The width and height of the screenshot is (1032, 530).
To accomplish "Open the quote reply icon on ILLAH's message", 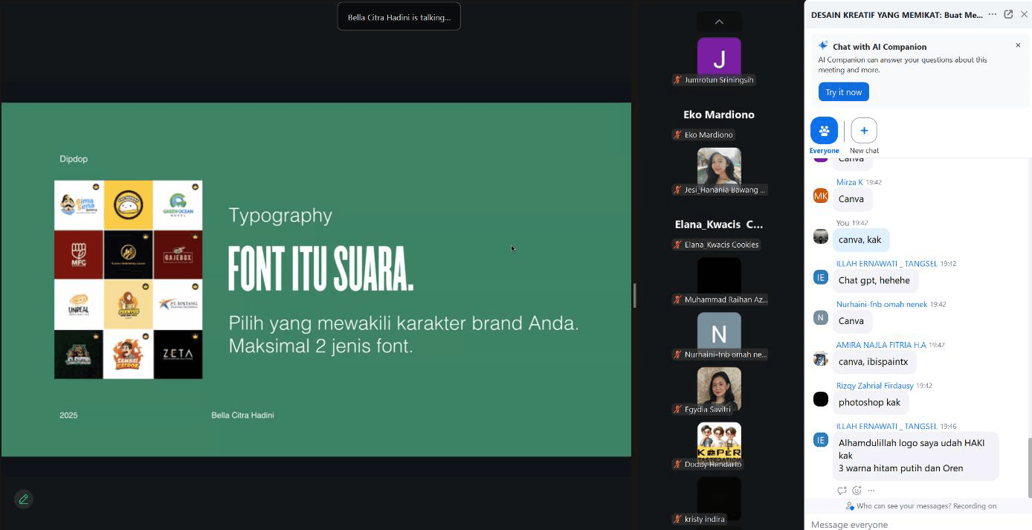I will click(x=842, y=490).
